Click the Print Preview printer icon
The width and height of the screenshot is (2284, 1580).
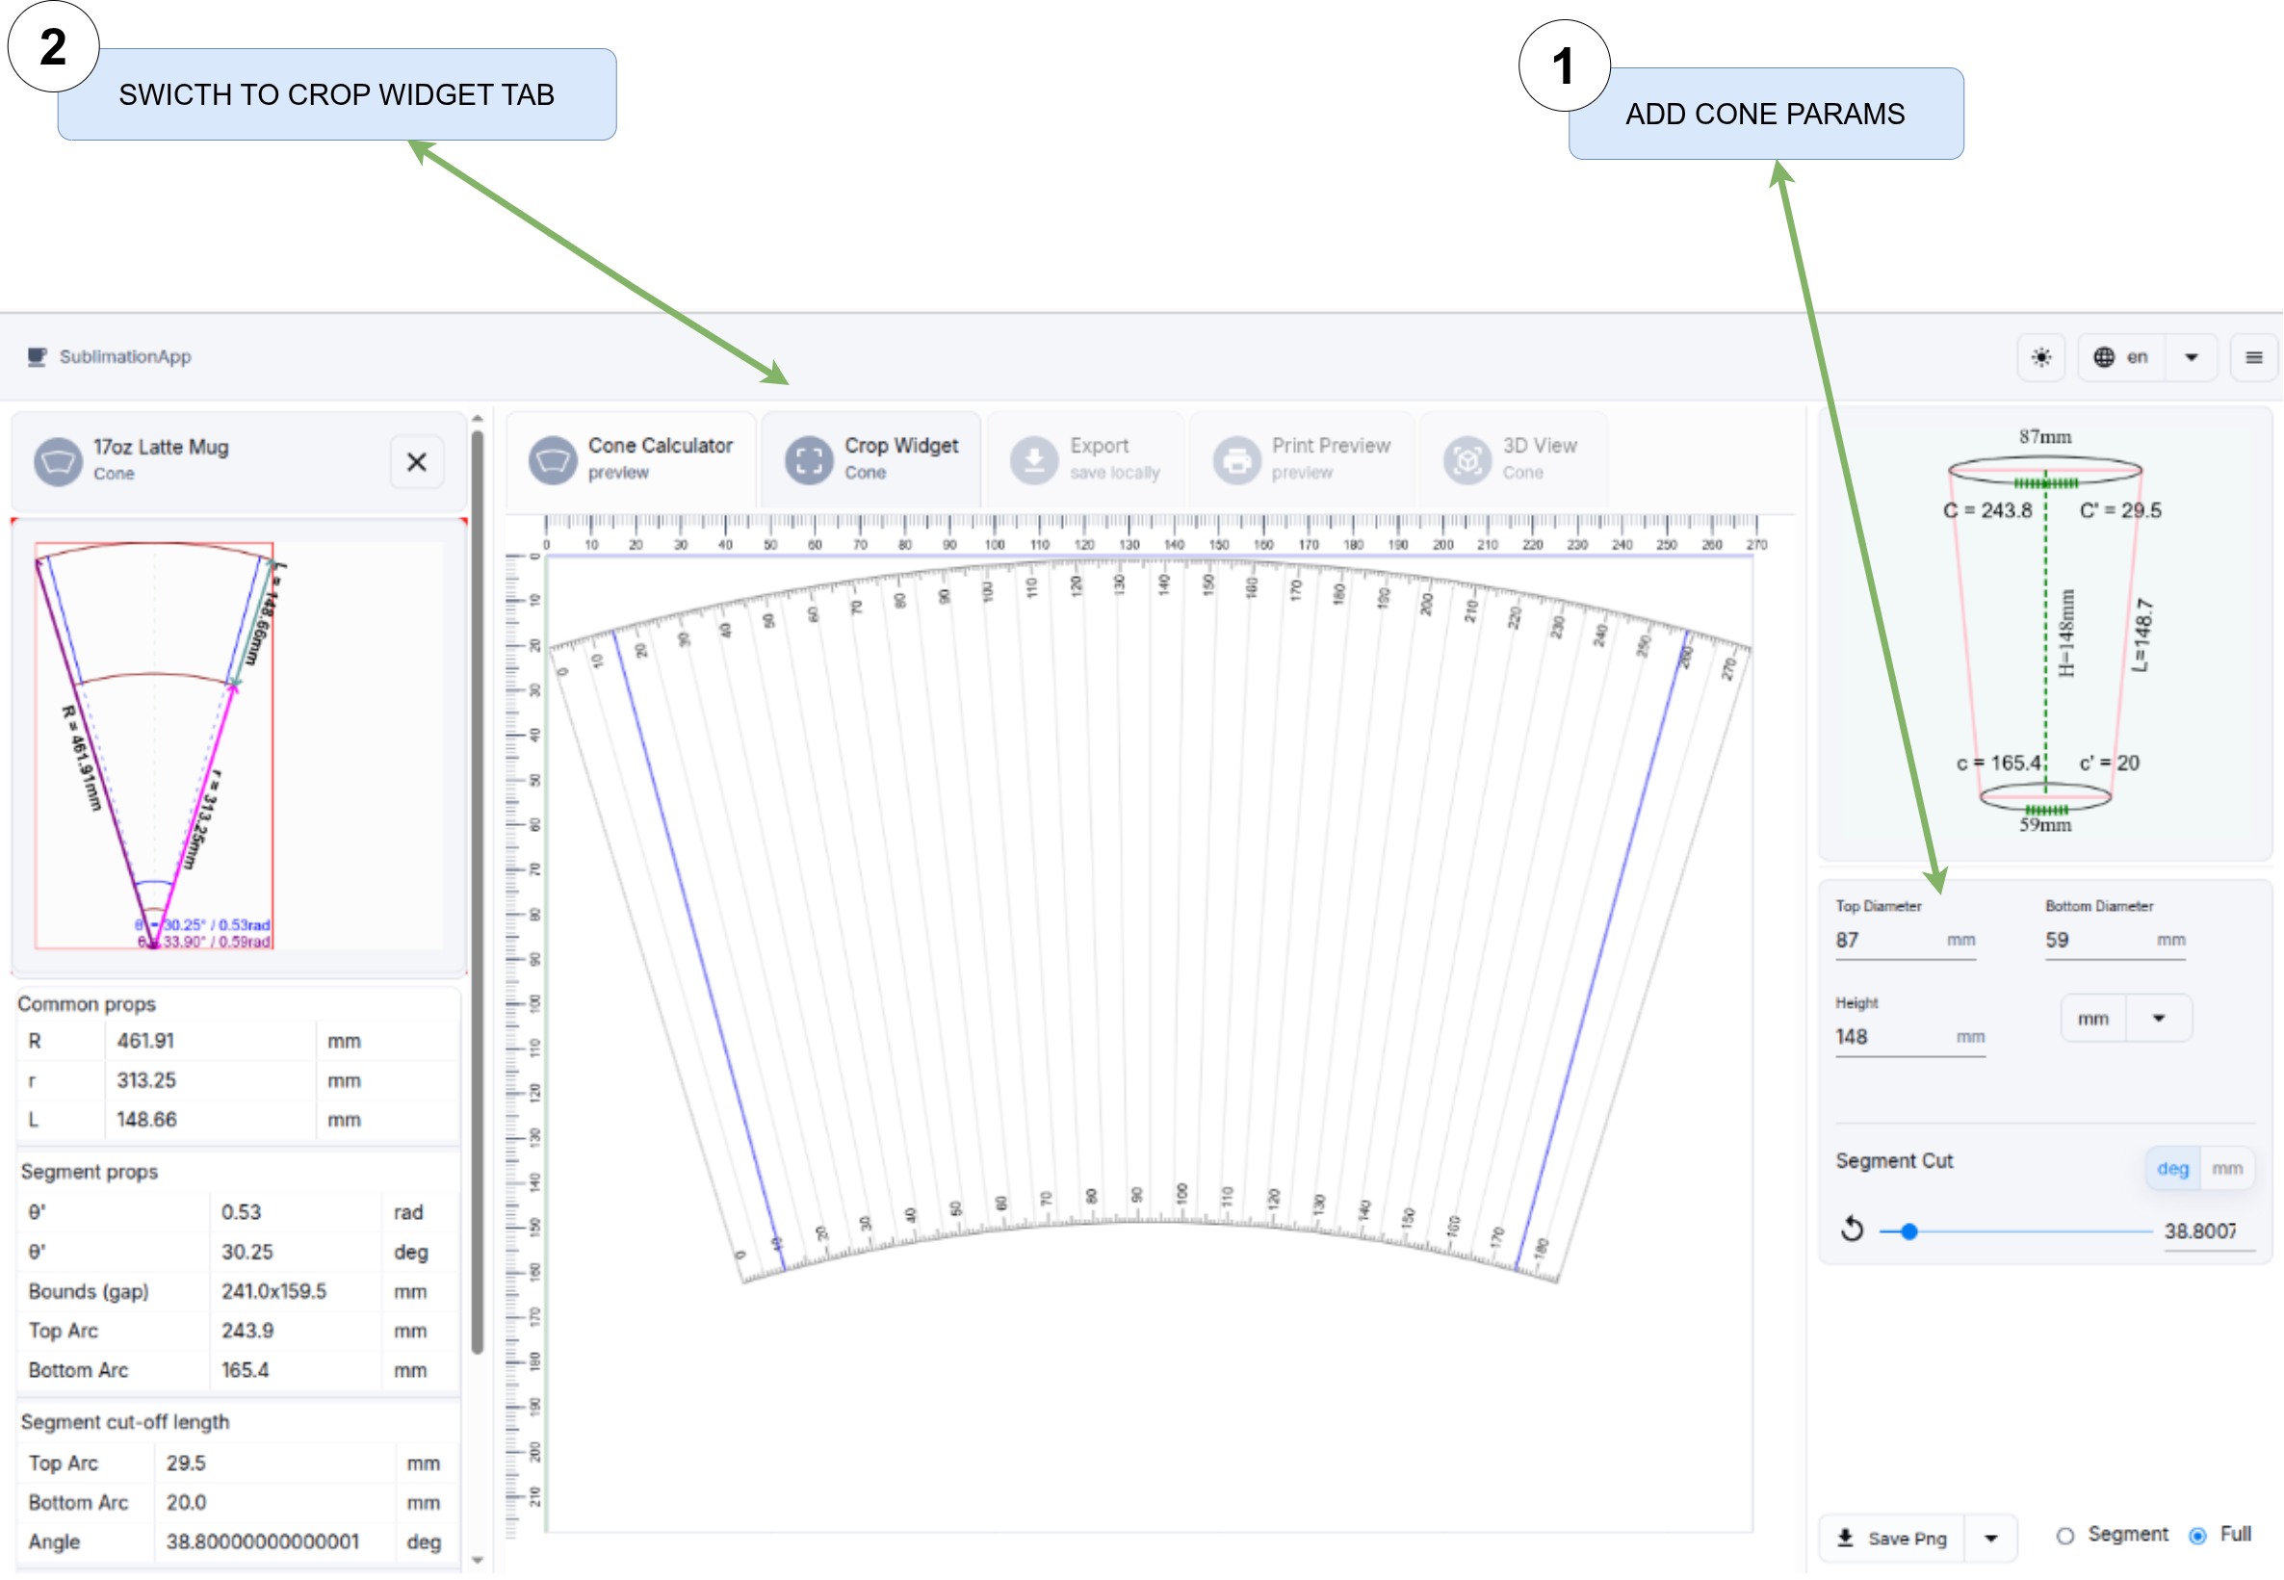coord(1235,458)
